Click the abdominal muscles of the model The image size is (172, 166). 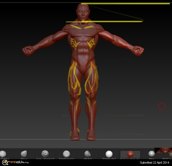coord(83,49)
